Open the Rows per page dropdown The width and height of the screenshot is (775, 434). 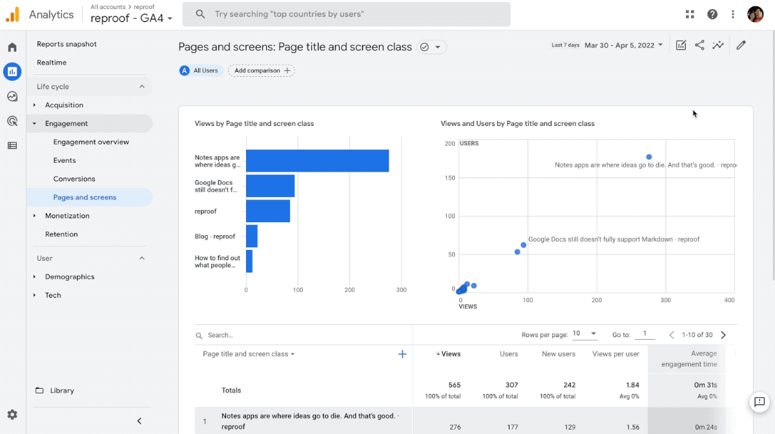(x=584, y=334)
